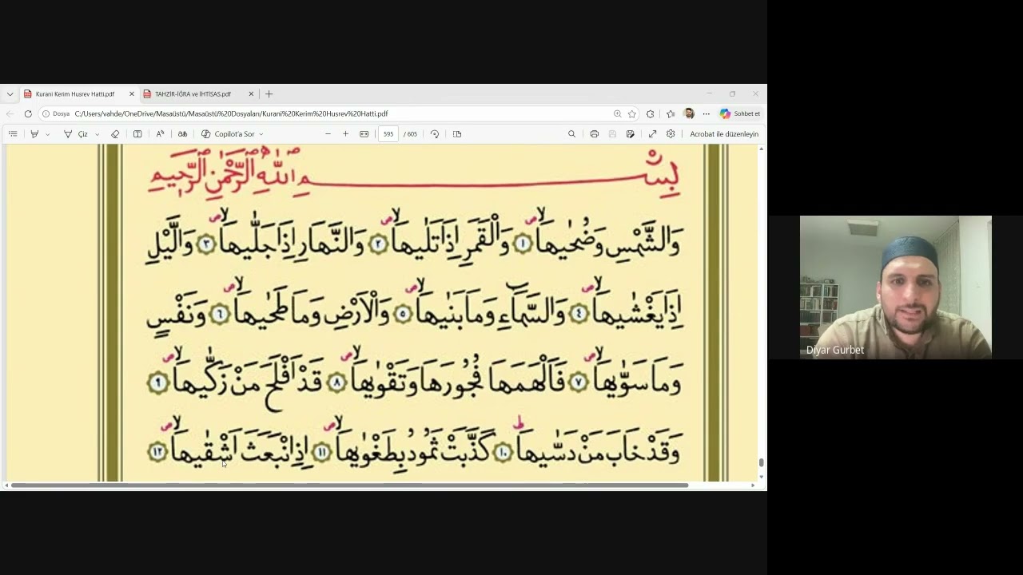
Task: Open Copilot'a Sor
Action: pyautogui.click(x=228, y=134)
